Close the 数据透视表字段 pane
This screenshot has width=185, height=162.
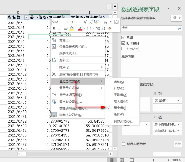click(x=179, y=8)
